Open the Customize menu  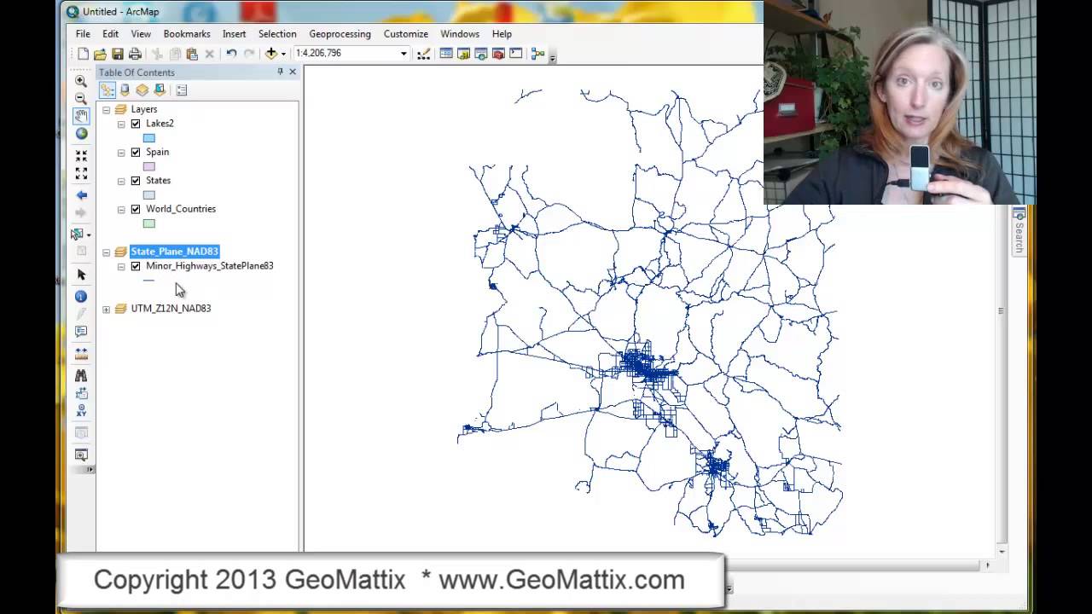(406, 34)
